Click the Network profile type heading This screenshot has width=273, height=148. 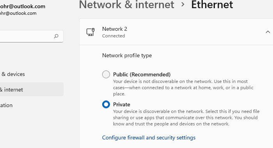point(127,55)
